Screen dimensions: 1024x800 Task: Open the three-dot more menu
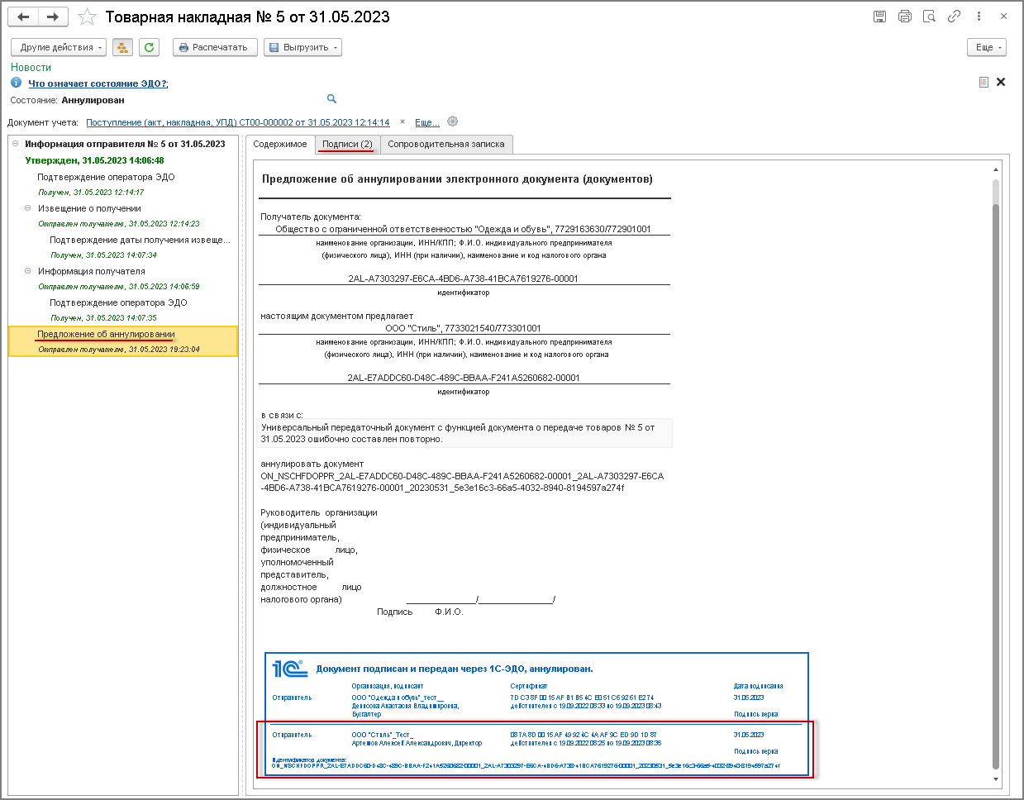979,17
